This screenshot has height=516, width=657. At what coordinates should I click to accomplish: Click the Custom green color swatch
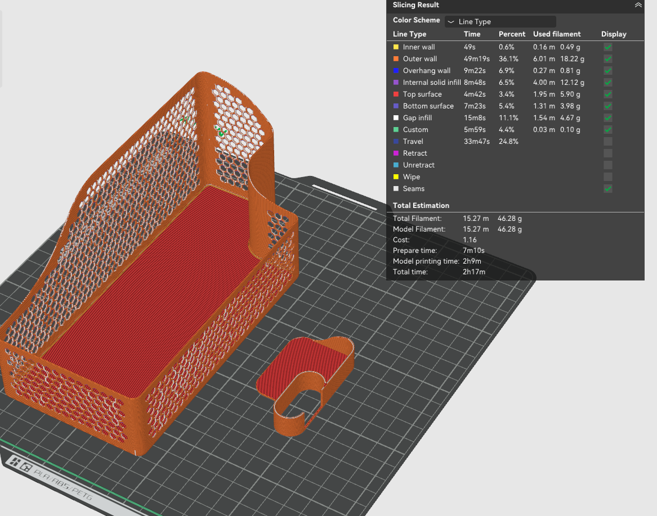396,129
